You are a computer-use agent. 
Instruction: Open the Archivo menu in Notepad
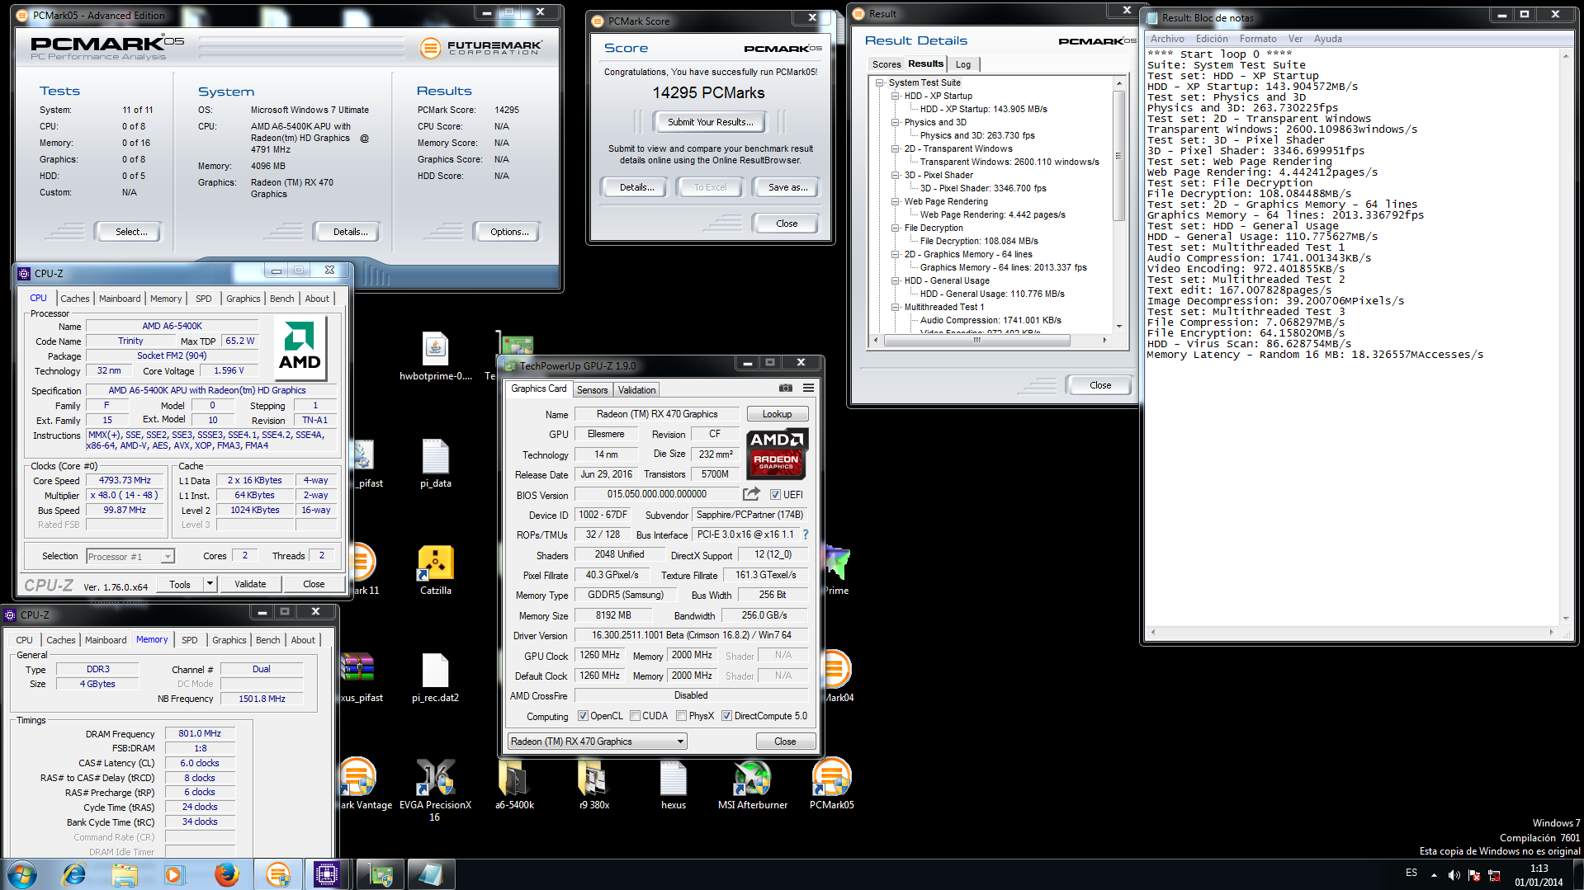click(1167, 39)
